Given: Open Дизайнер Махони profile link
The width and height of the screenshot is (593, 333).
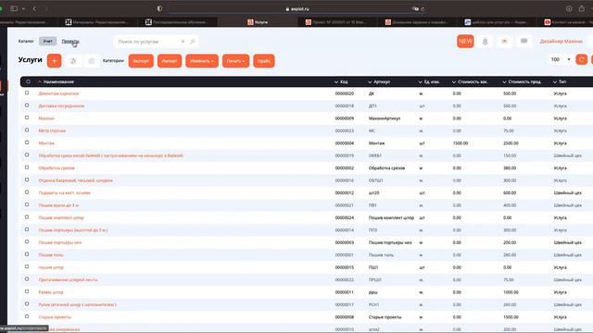Looking at the screenshot, I should [561, 41].
